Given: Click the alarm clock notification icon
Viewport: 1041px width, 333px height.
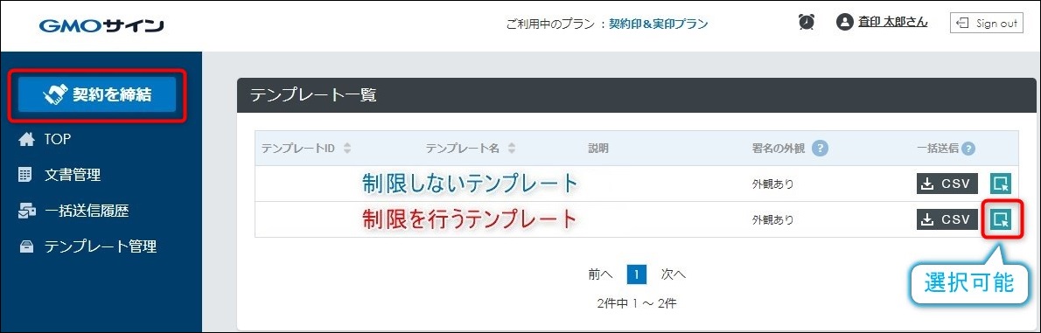Looking at the screenshot, I should coord(807,23).
